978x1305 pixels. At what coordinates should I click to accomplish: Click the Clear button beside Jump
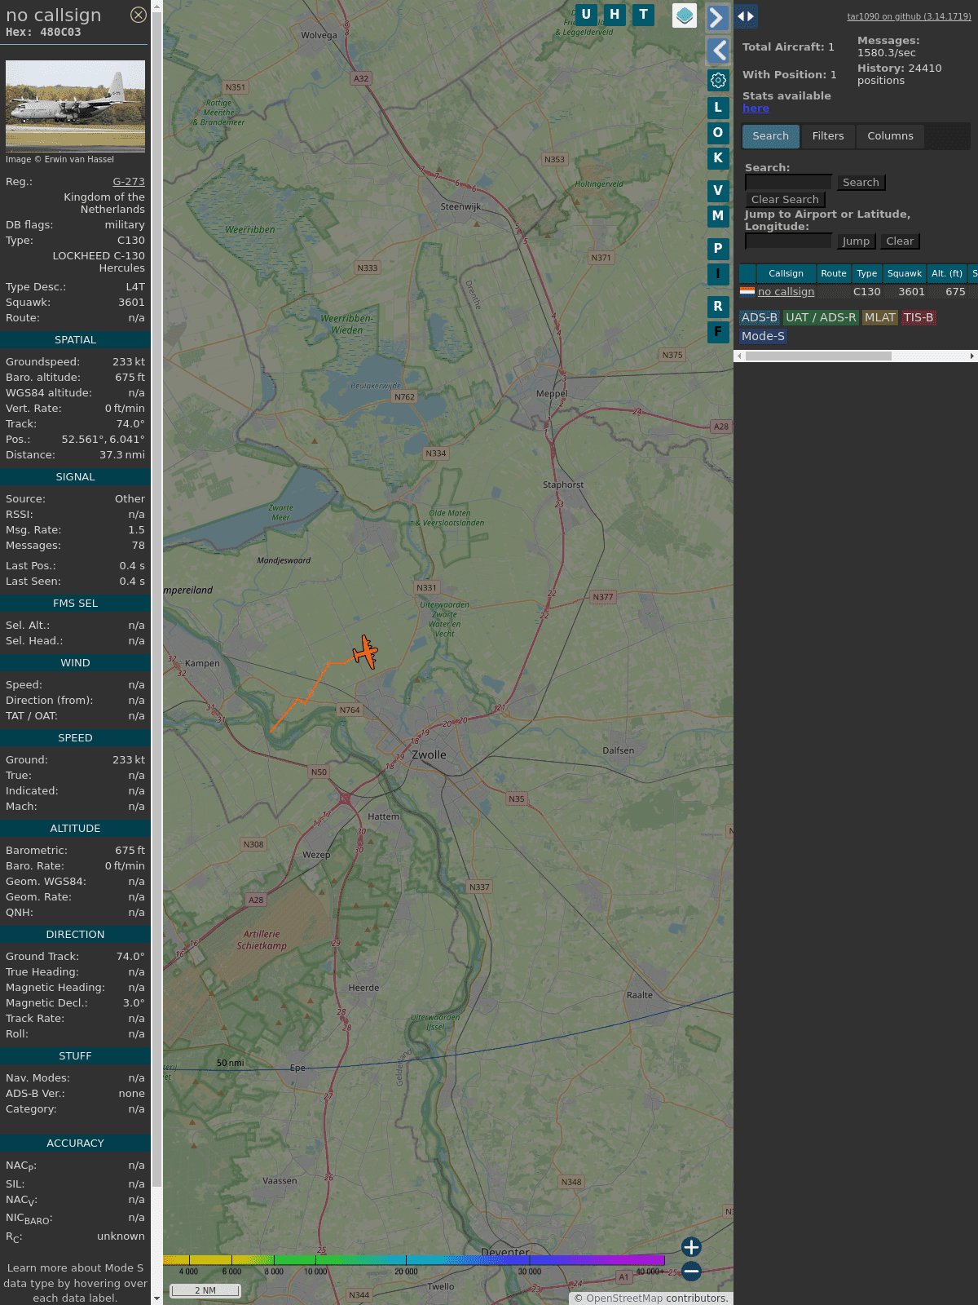(900, 241)
